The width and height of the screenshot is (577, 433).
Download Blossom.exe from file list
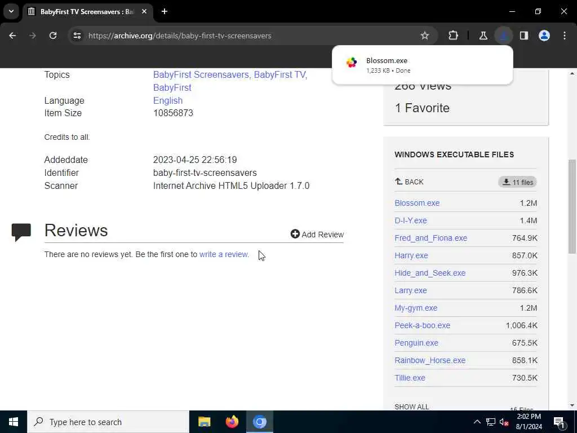[417, 203]
